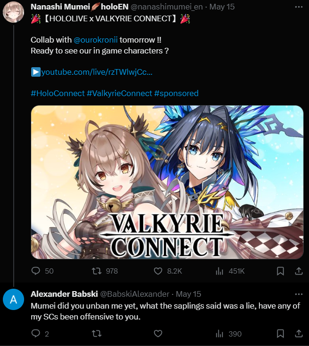309x346 pixels.
Task: Retweet Alexander Babski's reply
Action: (x=96, y=333)
